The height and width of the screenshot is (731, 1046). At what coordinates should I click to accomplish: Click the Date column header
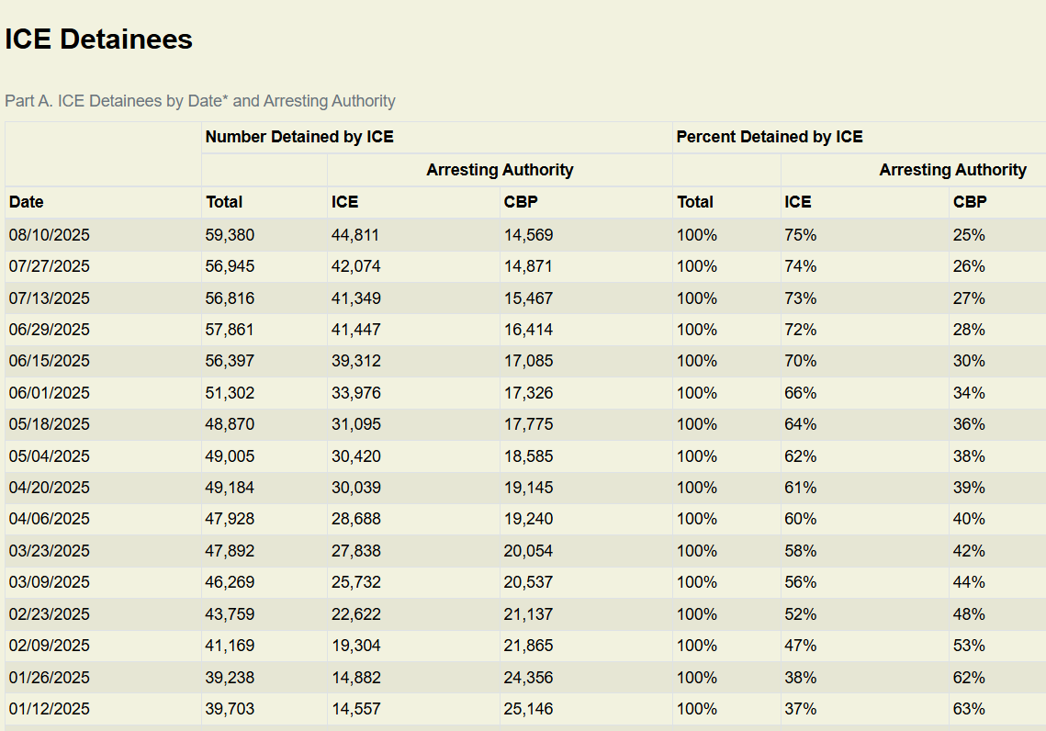27,202
